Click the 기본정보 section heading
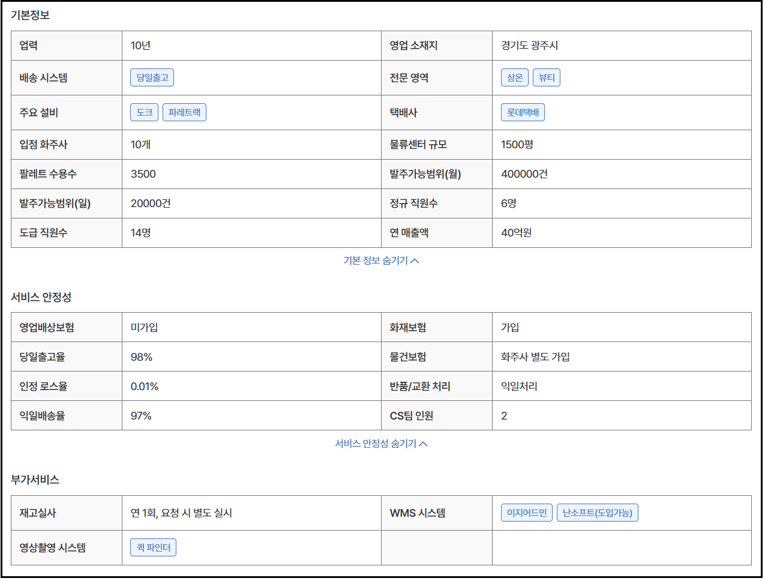The height and width of the screenshot is (581, 765). pyautogui.click(x=30, y=15)
